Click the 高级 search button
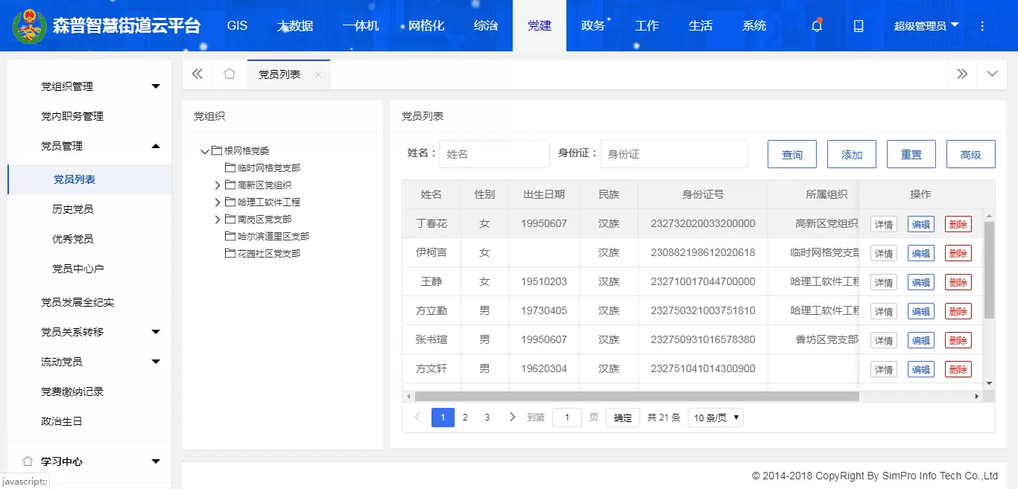Screen dimensions: 1018x489 pyautogui.click(x=971, y=154)
